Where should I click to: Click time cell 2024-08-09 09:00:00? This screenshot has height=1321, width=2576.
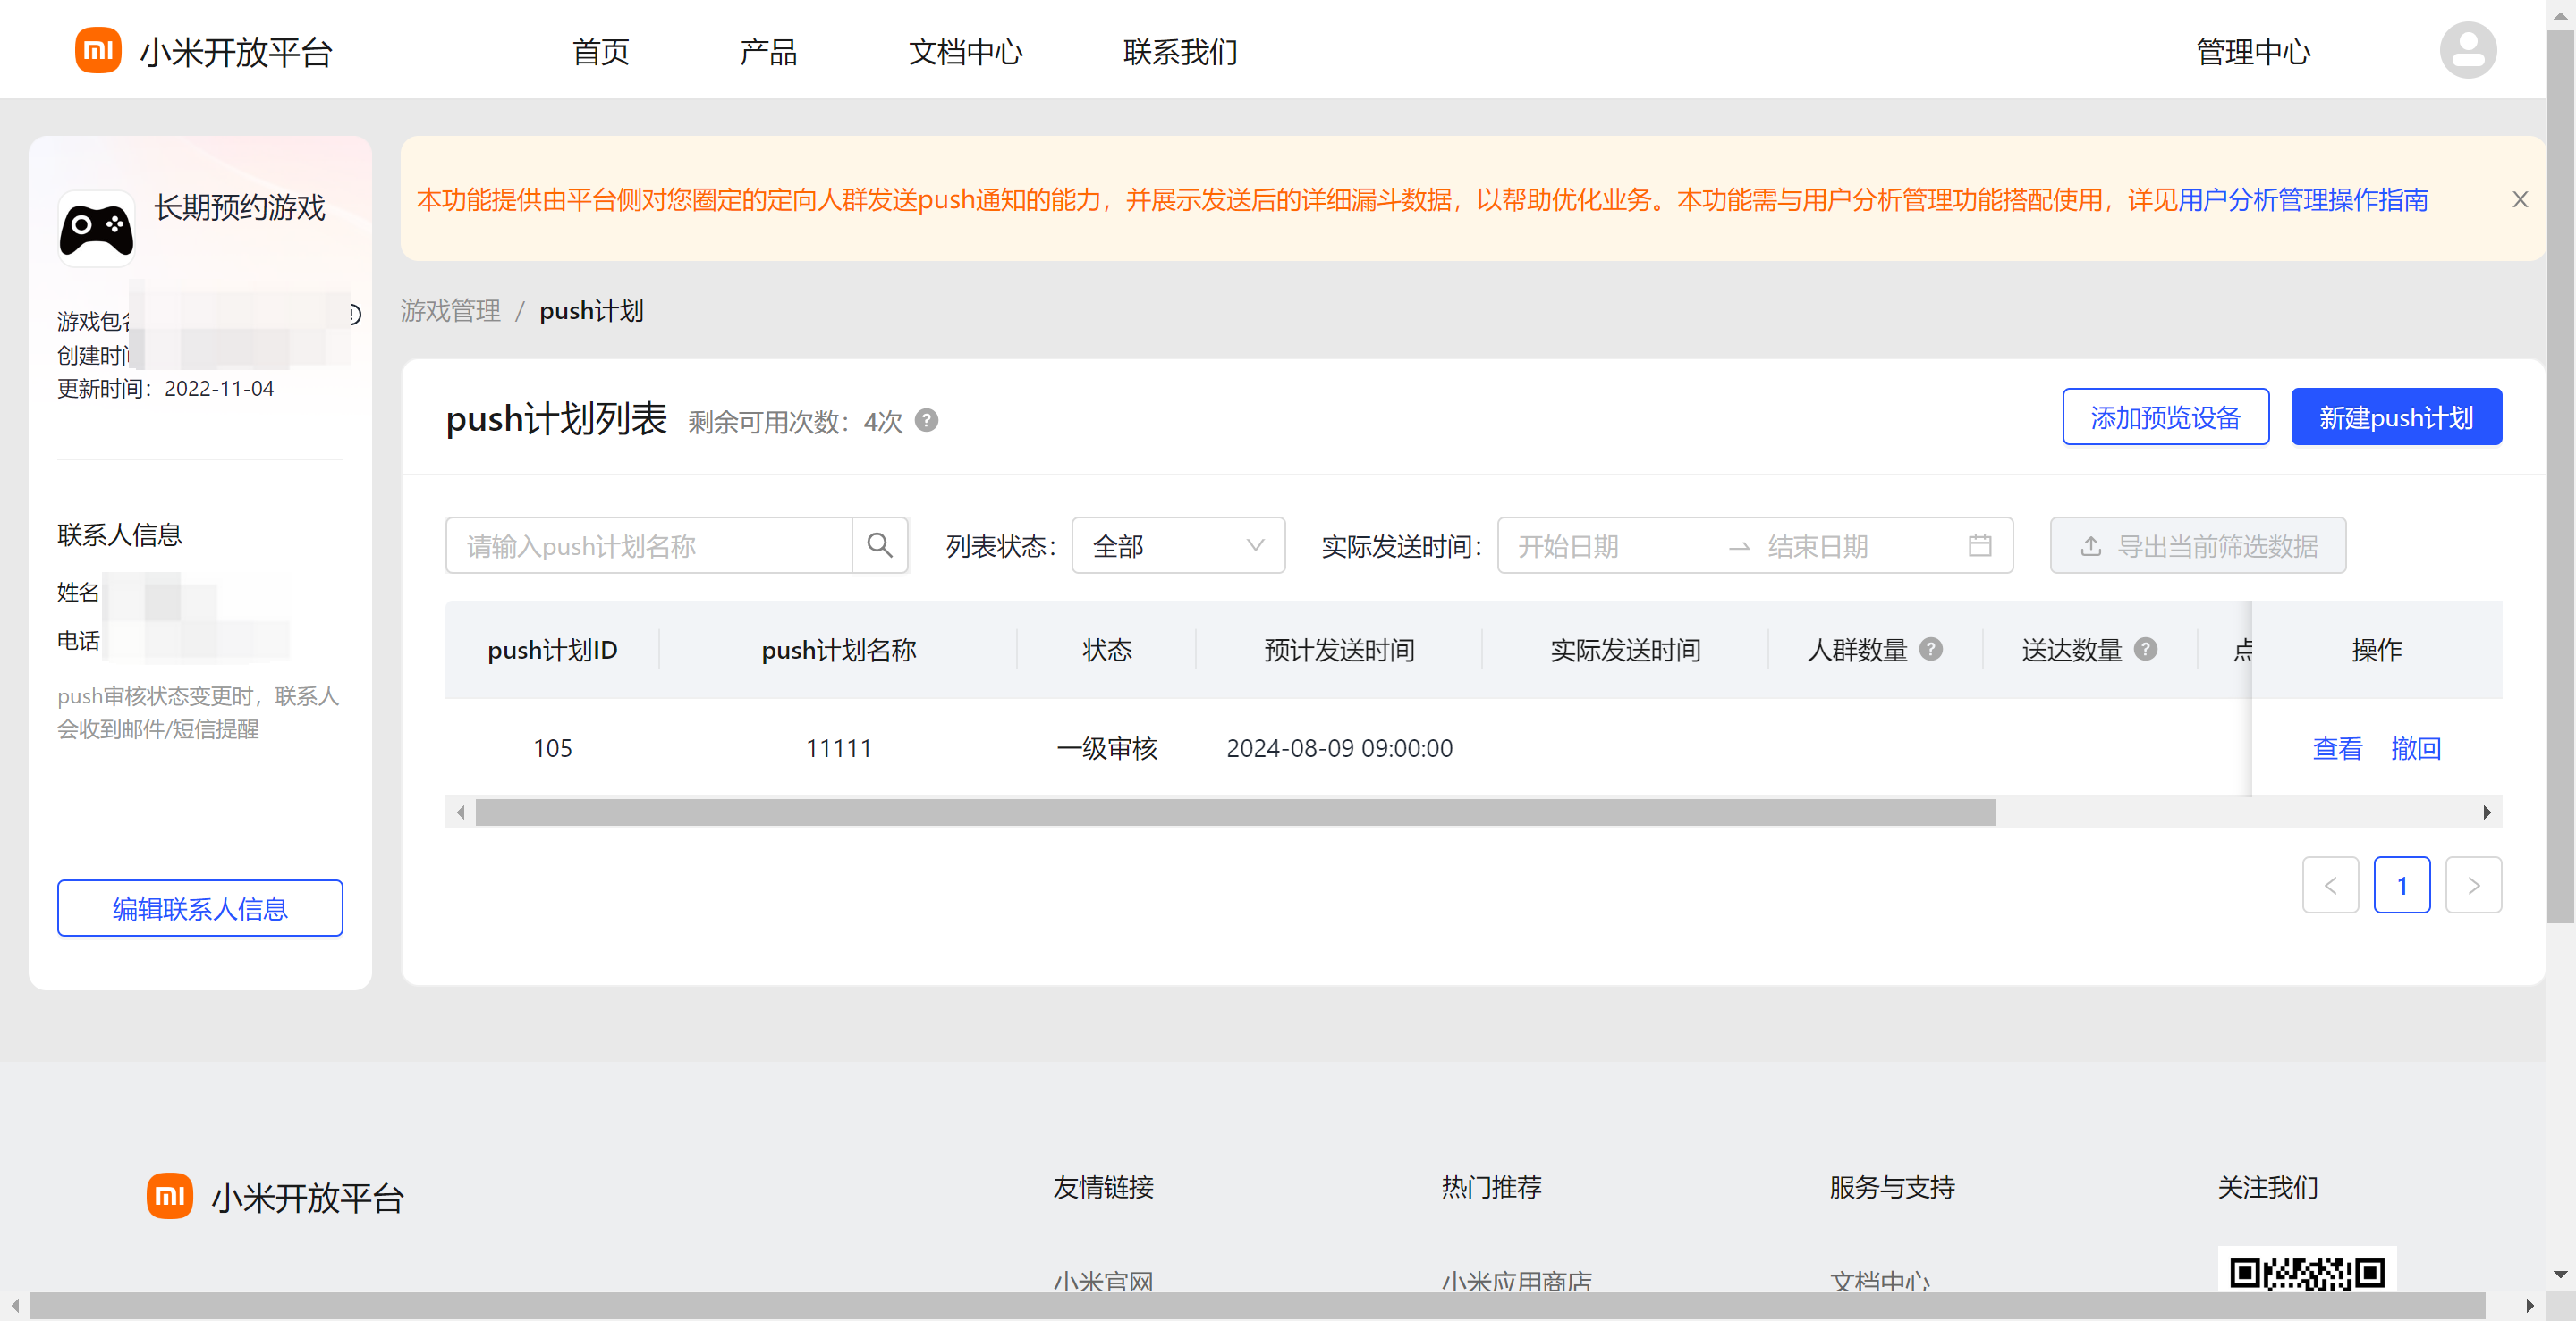pyautogui.click(x=1339, y=748)
